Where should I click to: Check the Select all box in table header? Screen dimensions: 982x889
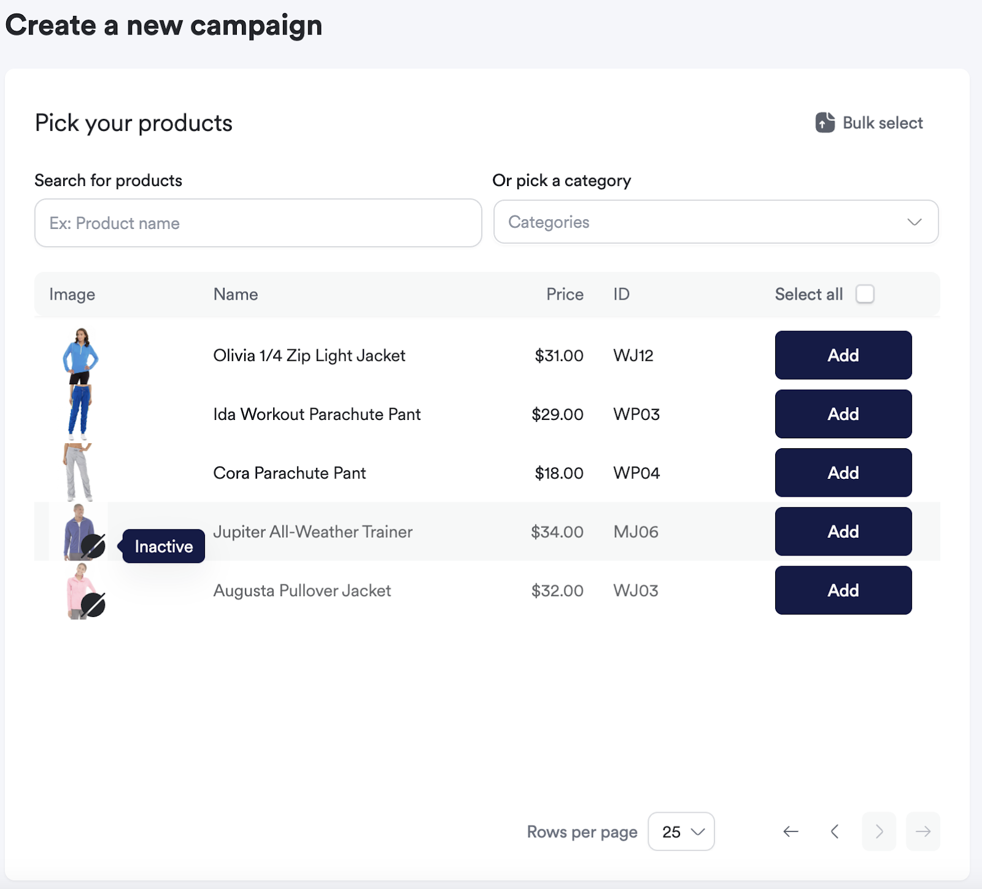[x=865, y=294]
